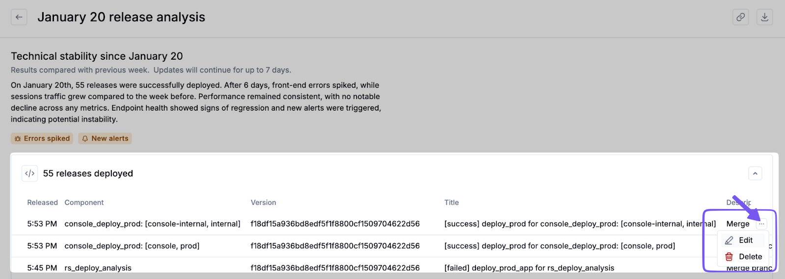Click the 55 releases deployed heading

coord(88,173)
